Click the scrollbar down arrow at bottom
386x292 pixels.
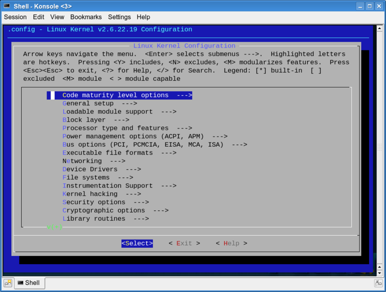point(380,273)
